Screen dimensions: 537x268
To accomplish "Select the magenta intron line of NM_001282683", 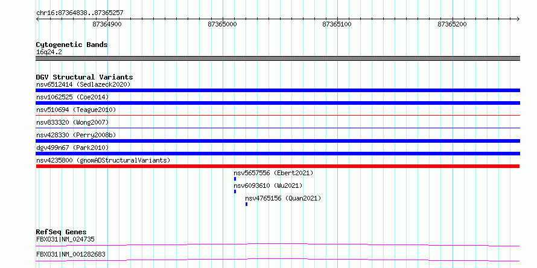I will tap(278, 260).
